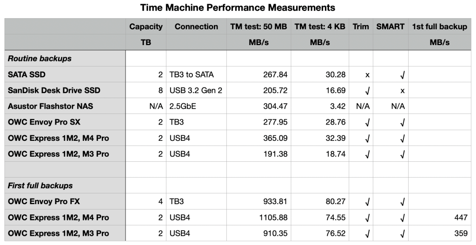
Task: Click the Time Machine Performance Measurements title
Action: 238,8
